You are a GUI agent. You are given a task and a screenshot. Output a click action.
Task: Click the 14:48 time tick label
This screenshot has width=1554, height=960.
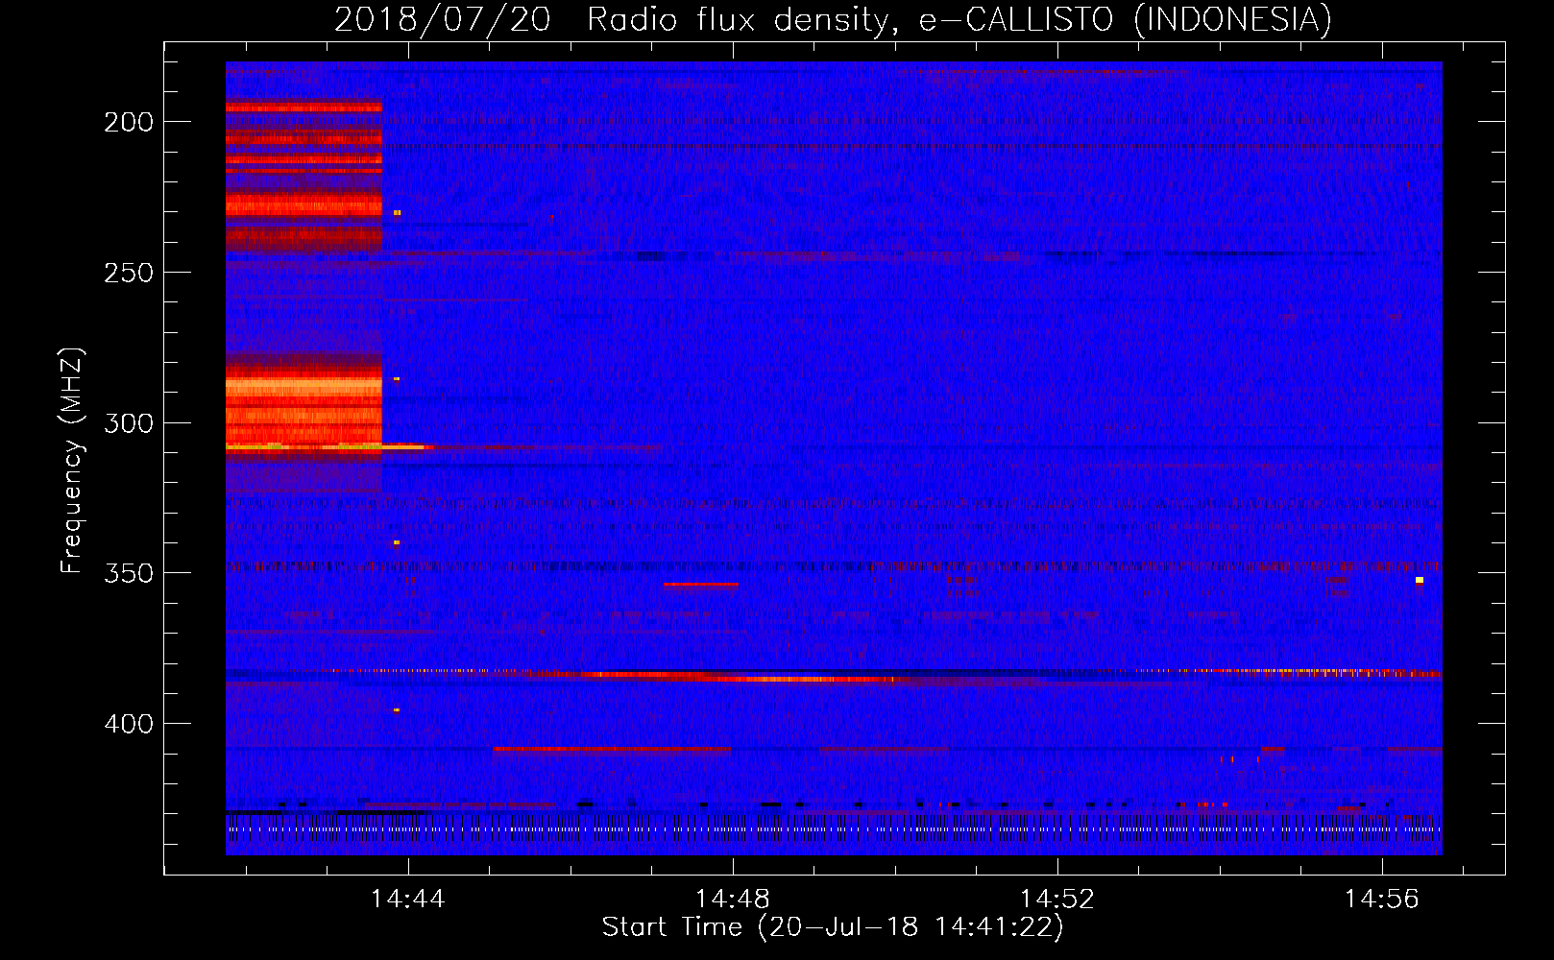733,899
